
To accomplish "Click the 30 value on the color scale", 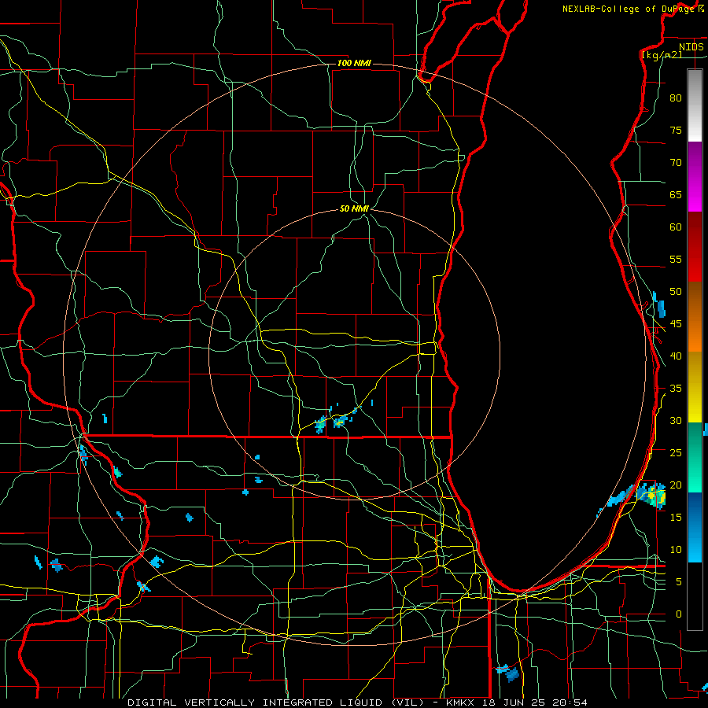I will [x=676, y=421].
